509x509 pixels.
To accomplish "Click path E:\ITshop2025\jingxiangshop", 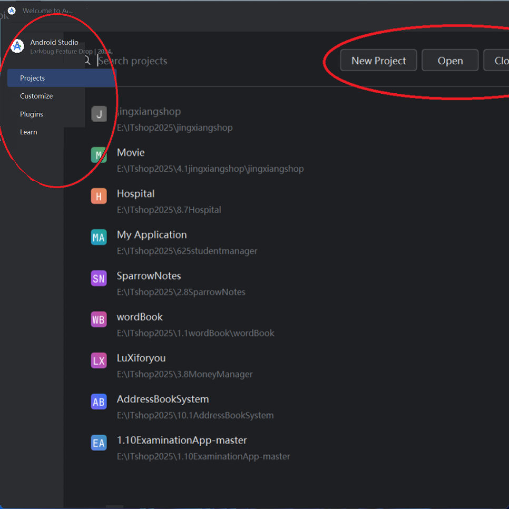I will tap(175, 128).
